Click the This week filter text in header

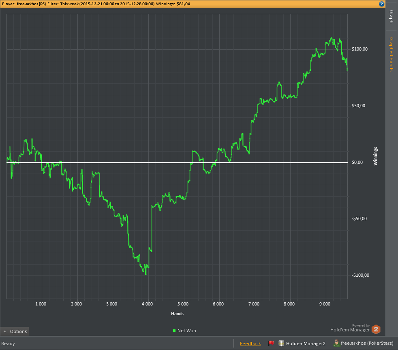click(x=107, y=4)
